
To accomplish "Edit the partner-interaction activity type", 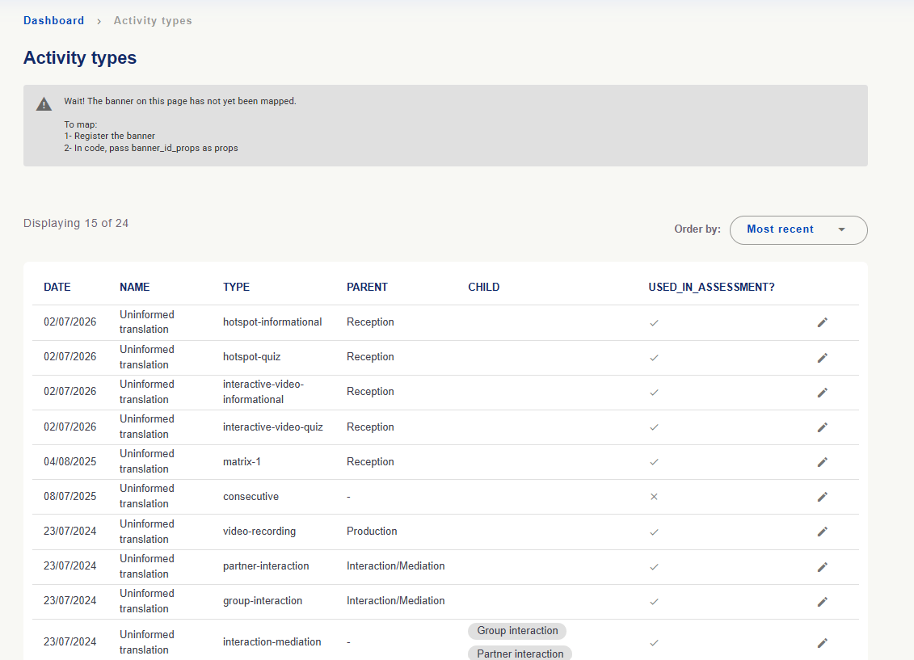I will pos(823,567).
